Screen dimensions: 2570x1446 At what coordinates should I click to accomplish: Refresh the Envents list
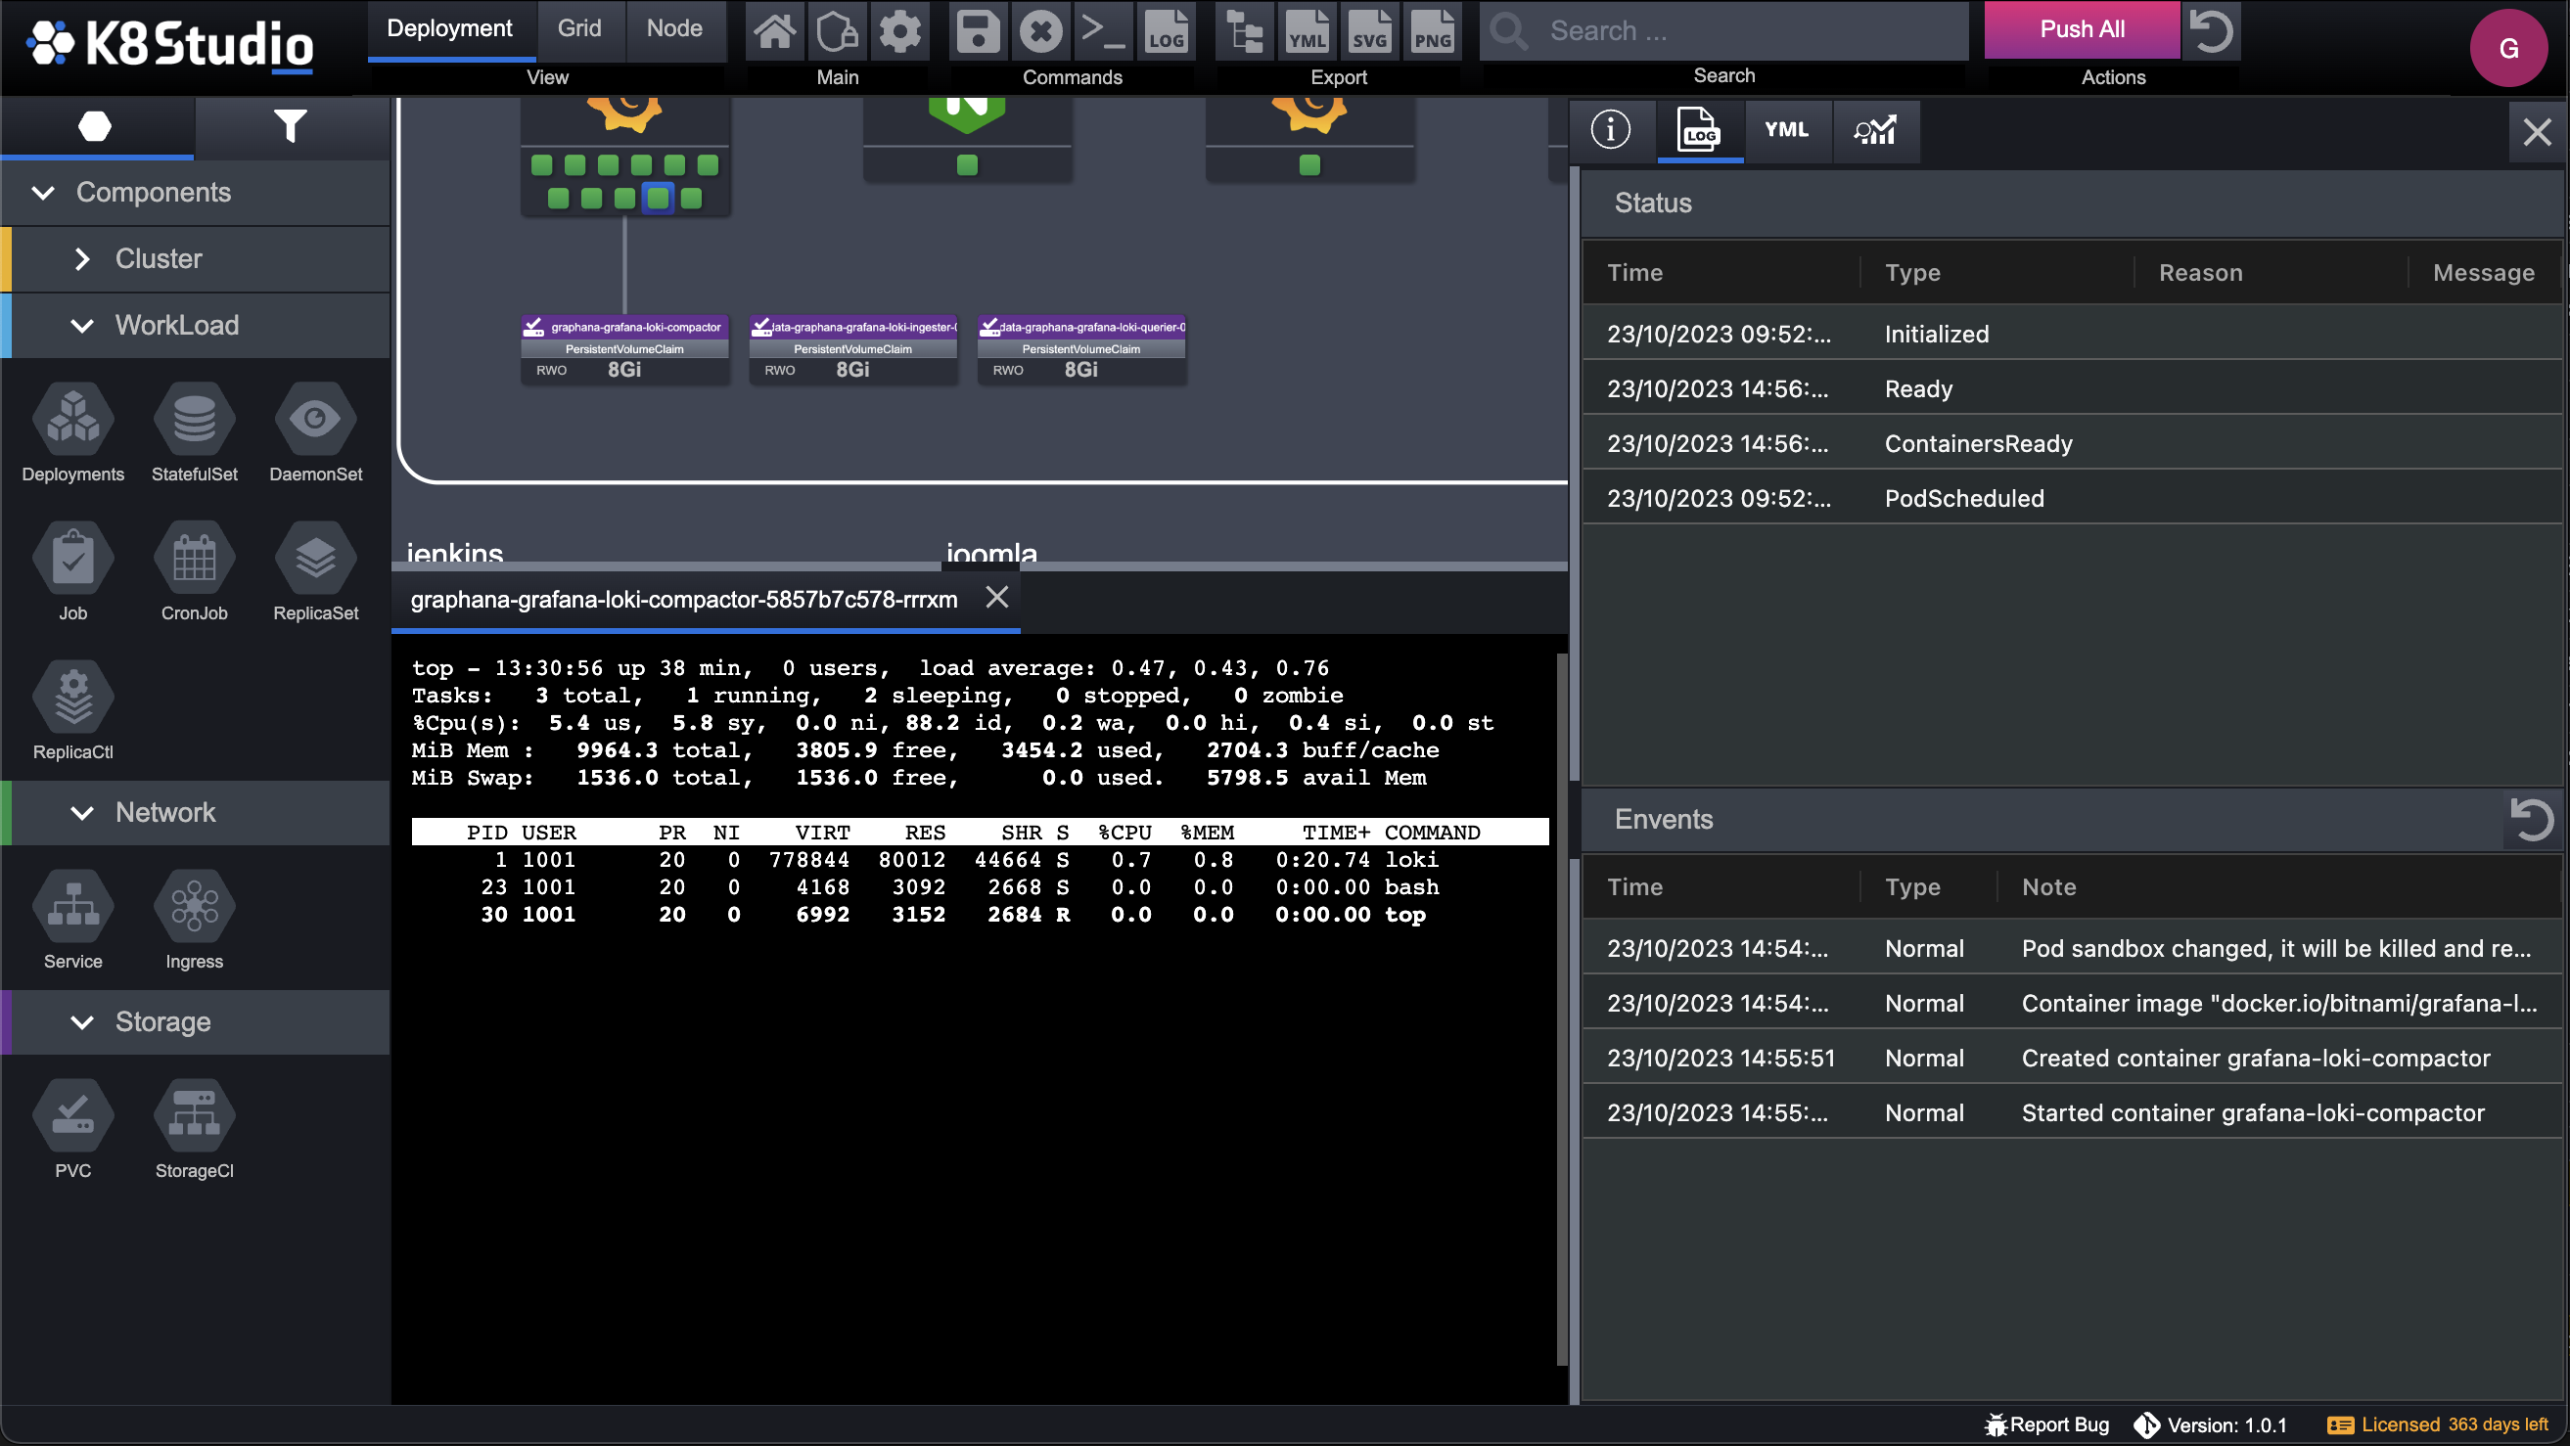pos(2531,820)
